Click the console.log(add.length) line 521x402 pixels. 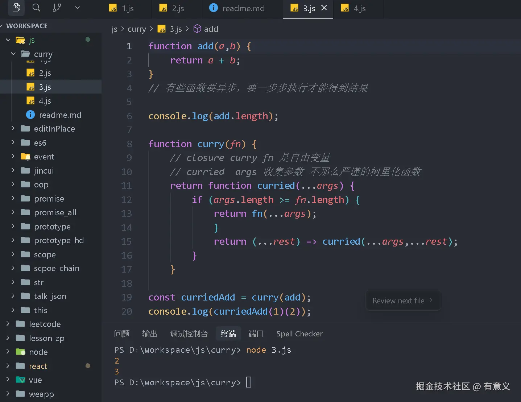point(213,116)
